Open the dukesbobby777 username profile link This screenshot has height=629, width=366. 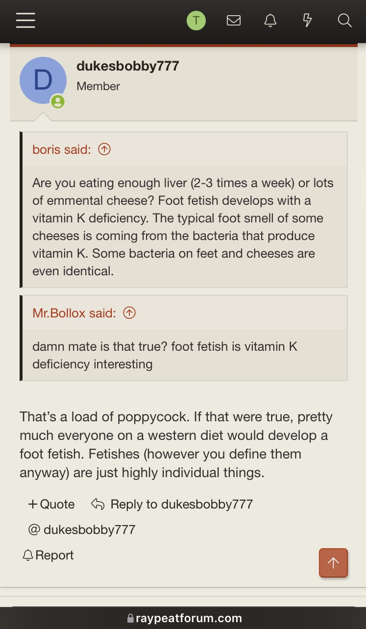click(x=127, y=66)
